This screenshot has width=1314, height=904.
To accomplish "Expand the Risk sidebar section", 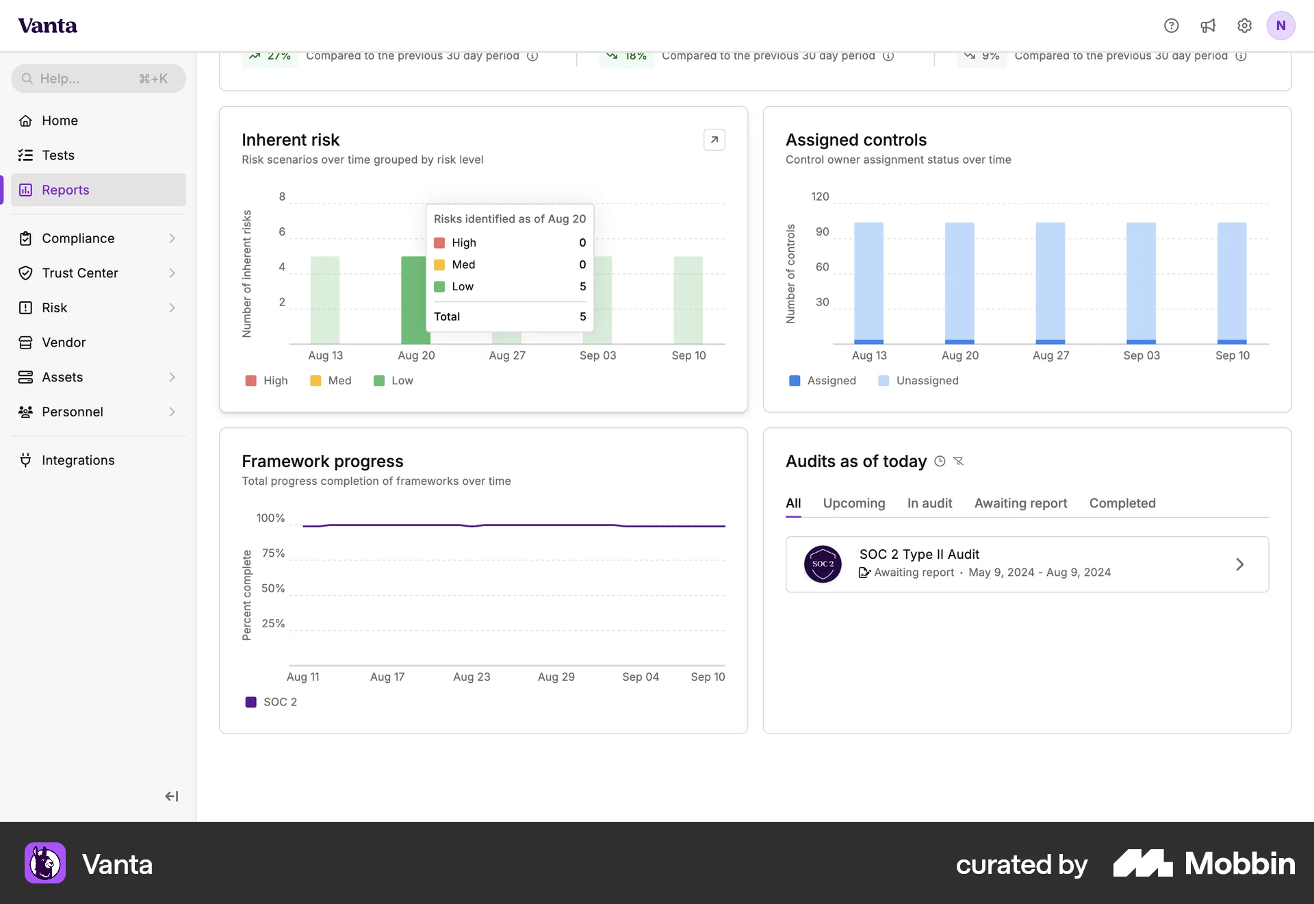I will 55,307.
